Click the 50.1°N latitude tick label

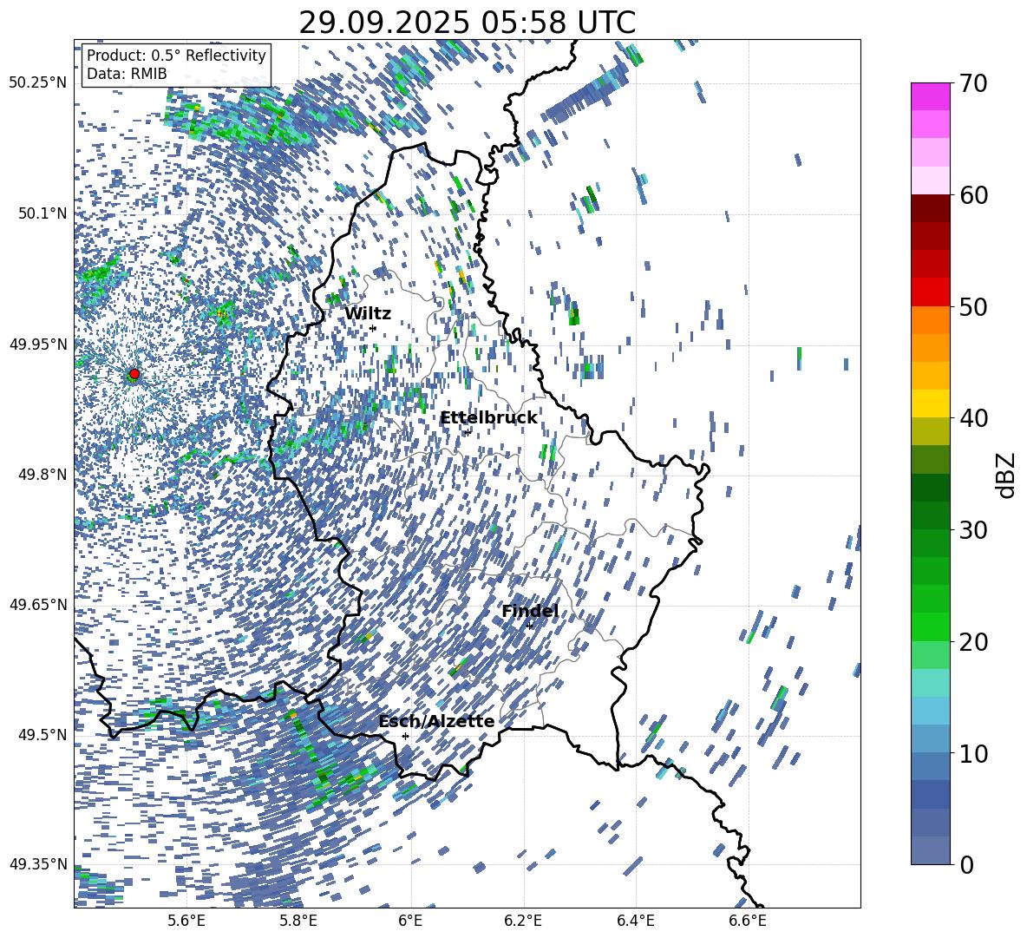[42, 213]
